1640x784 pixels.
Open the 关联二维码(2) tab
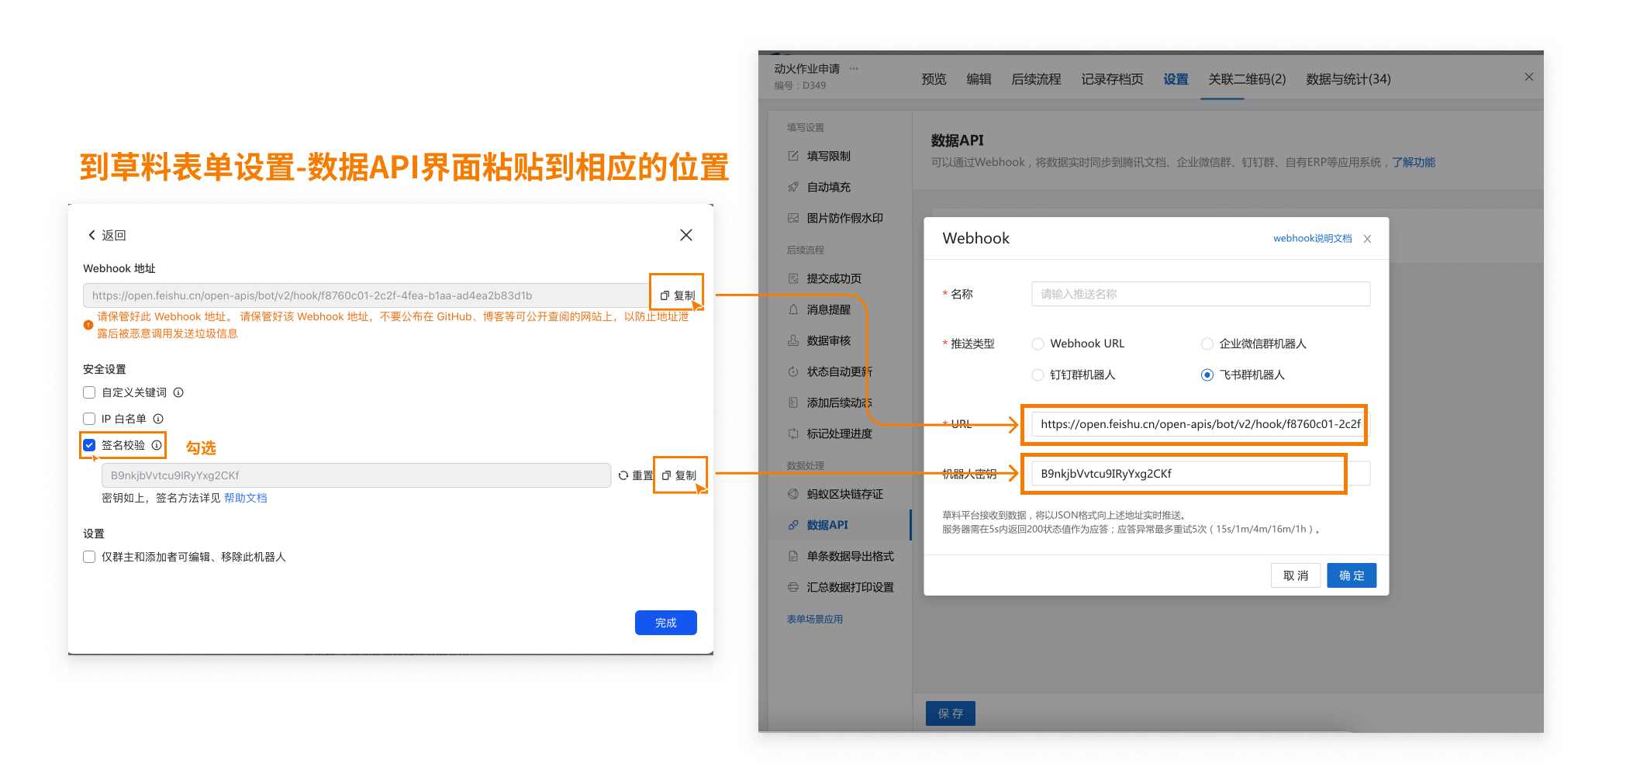pyautogui.click(x=1245, y=79)
